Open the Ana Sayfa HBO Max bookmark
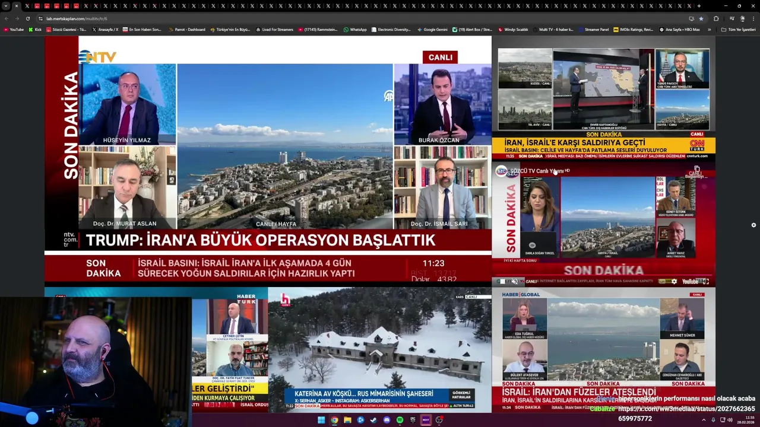Image resolution: width=760 pixels, height=427 pixels. tap(679, 29)
